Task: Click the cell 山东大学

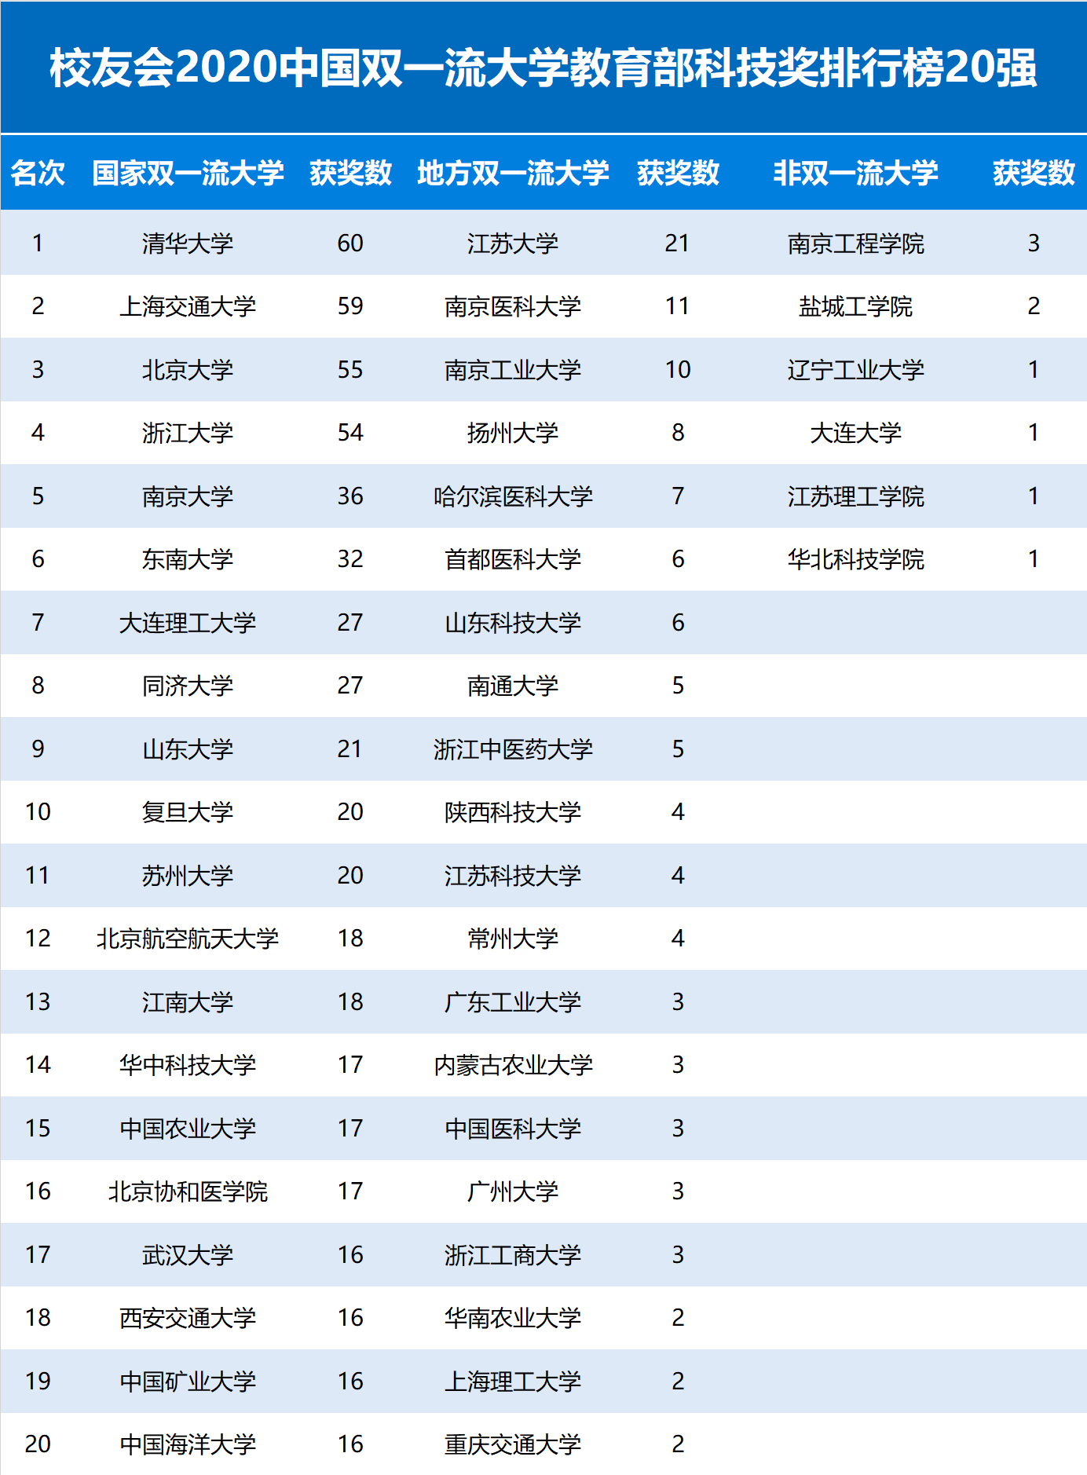Action: coord(188,749)
